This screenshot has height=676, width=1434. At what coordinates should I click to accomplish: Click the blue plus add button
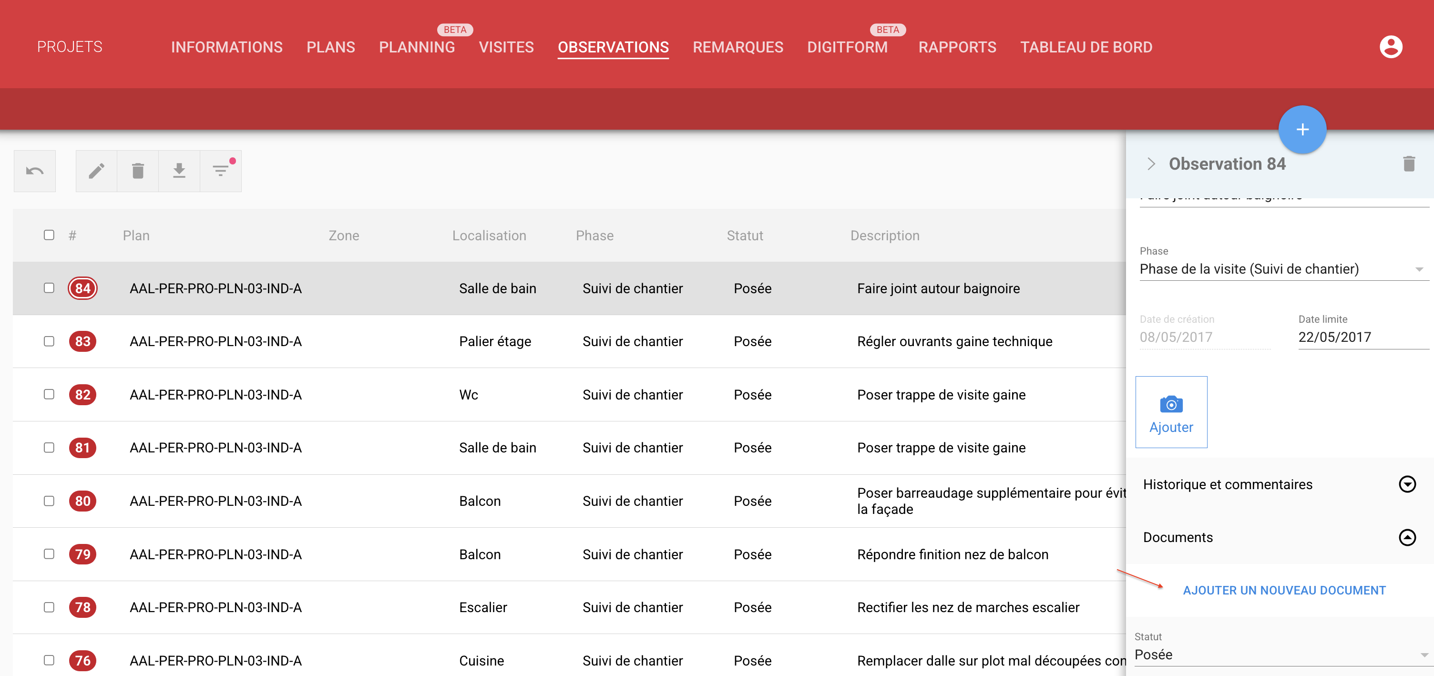(x=1301, y=130)
